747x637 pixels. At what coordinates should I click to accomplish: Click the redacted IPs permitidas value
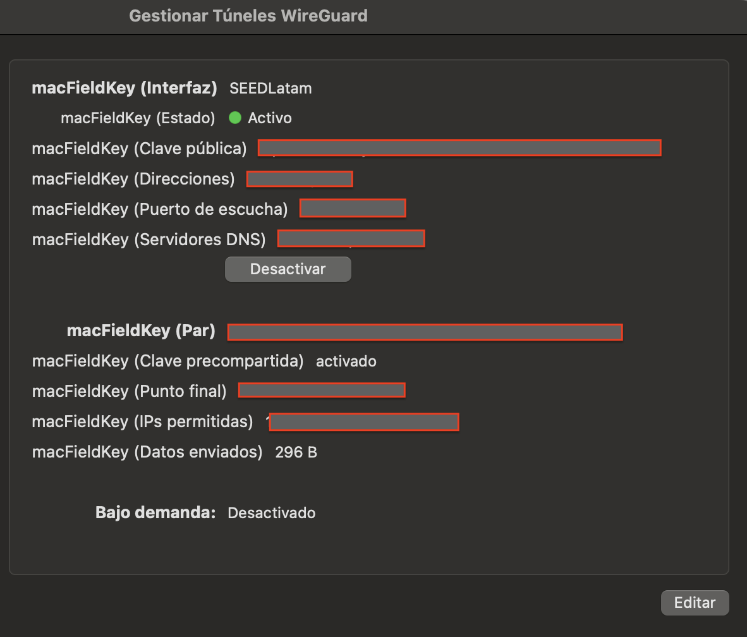tap(364, 422)
